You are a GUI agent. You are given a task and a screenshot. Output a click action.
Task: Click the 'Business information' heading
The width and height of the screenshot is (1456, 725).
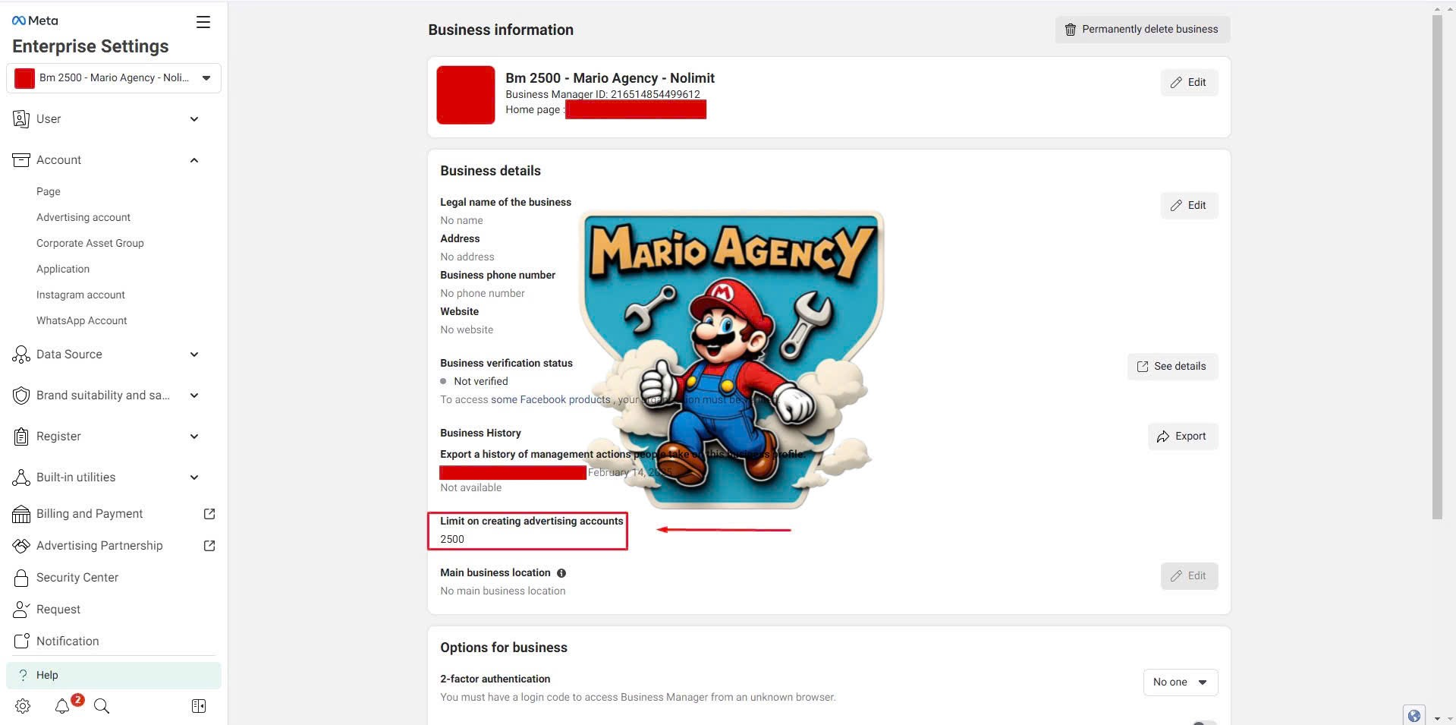click(x=501, y=30)
